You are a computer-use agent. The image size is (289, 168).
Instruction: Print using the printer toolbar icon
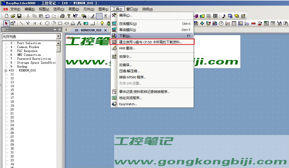point(62,16)
